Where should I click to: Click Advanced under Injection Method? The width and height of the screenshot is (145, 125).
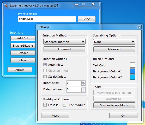(x=64, y=49)
